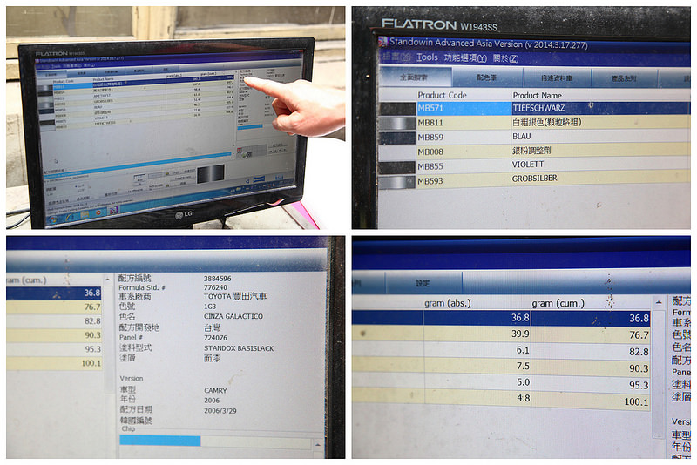
Task: Click the 面漆 layer value
Action: pos(212,358)
